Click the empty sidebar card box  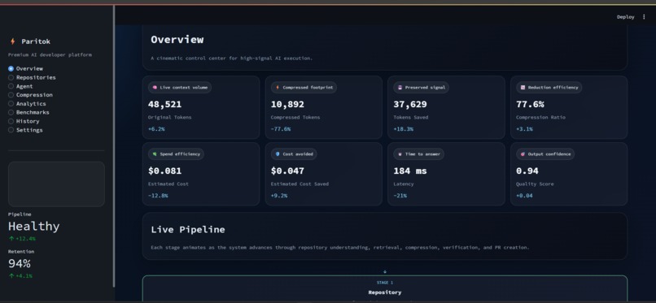(x=56, y=184)
